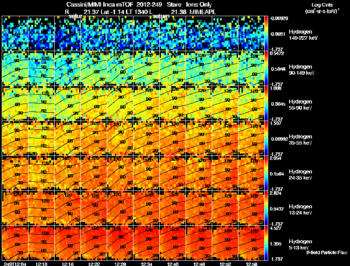350x266 pixels.
Task: Click the '0.3645' colorbar midpoint value
Action: (x=278, y=104)
